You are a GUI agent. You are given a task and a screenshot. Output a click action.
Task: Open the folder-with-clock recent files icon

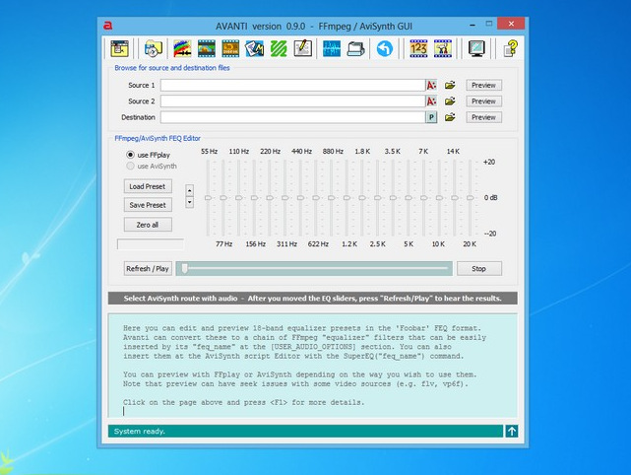[x=154, y=48]
